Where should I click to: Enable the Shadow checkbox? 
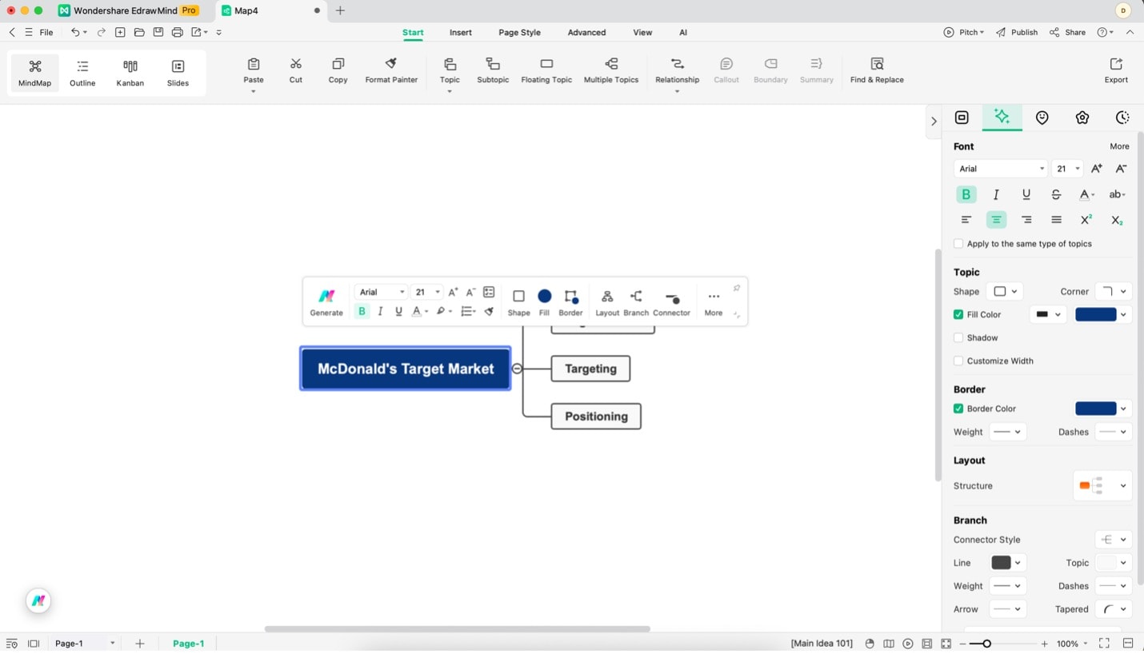coord(958,337)
